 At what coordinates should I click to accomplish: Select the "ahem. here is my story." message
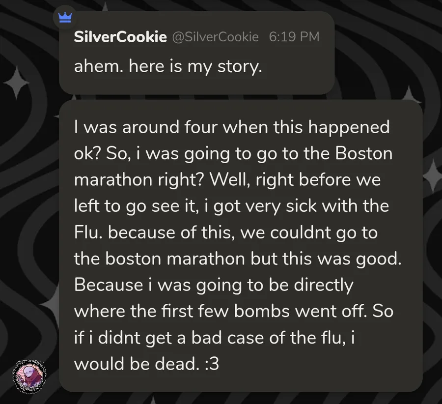click(x=168, y=66)
